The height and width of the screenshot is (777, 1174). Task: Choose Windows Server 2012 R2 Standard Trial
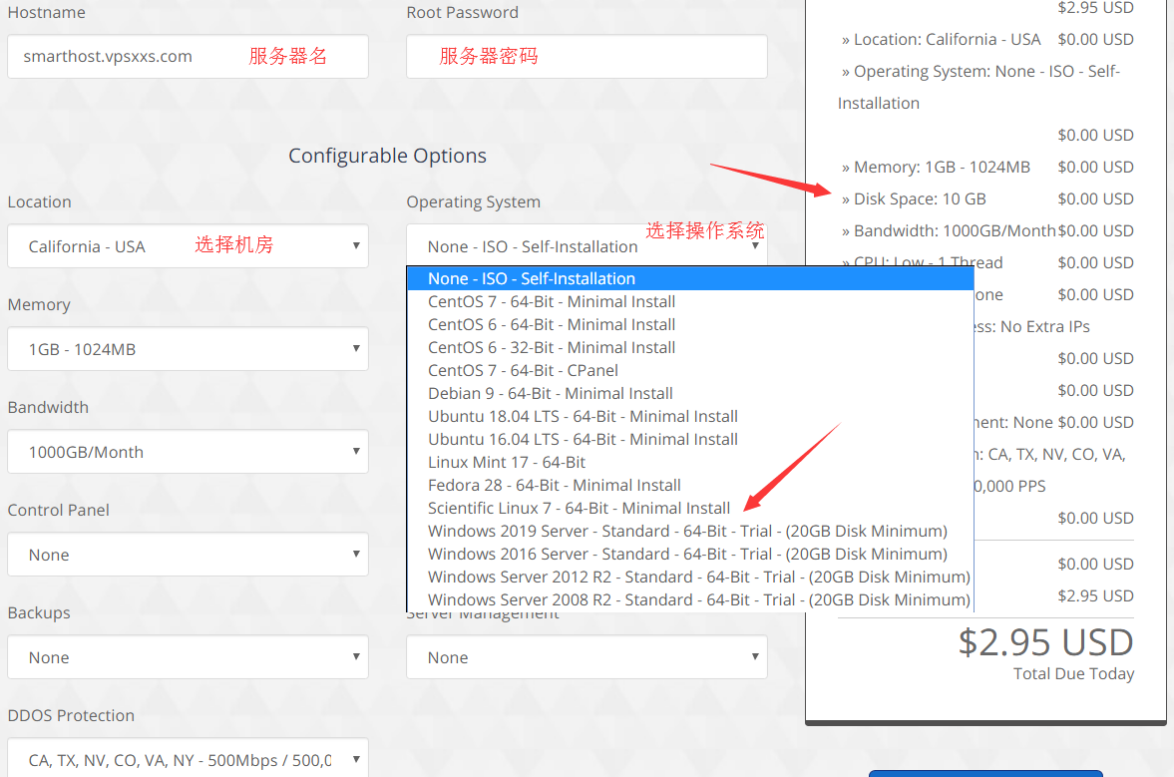point(690,578)
